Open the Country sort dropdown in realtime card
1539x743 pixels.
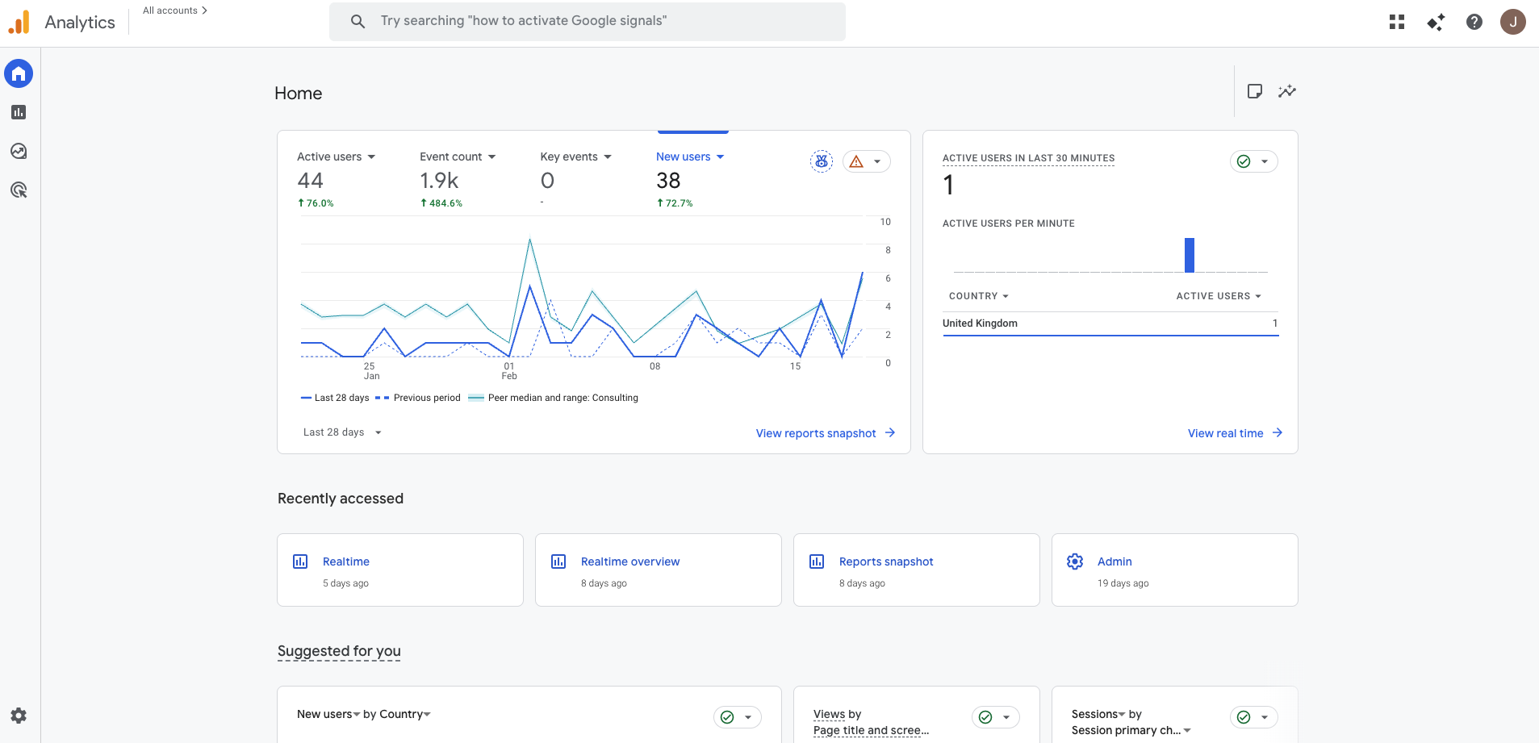click(978, 296)
